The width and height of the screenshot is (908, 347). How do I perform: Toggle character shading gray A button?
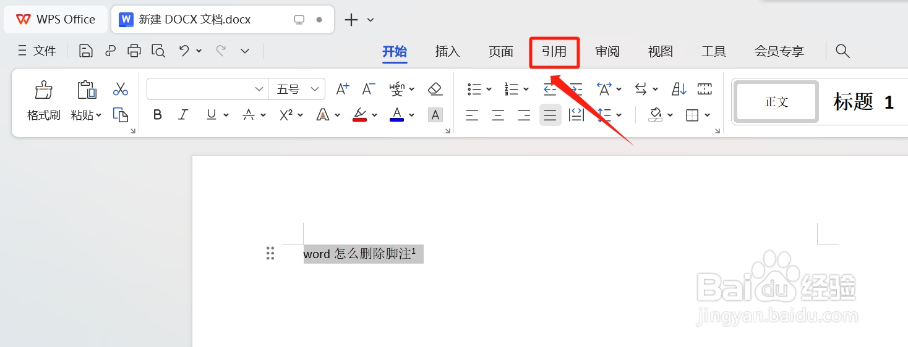tap(435, 115)
